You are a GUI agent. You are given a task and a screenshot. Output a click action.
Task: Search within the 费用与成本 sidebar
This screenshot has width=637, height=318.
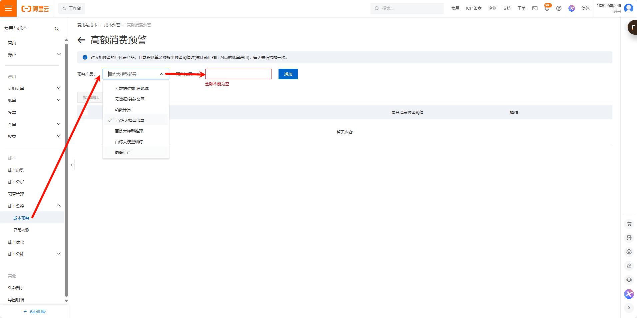[x=57, y=29]
